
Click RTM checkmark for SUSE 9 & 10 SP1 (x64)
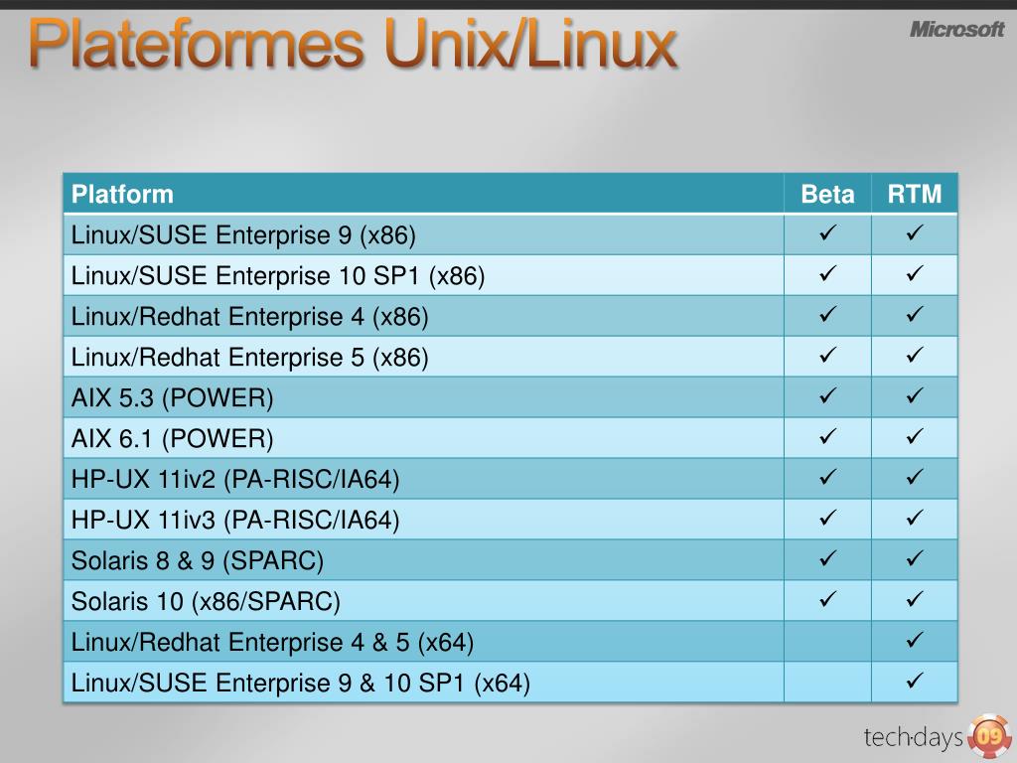tap(915, 681)
